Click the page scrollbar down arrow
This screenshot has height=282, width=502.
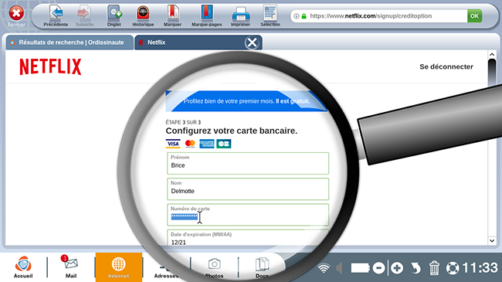[x=492, y=240]
